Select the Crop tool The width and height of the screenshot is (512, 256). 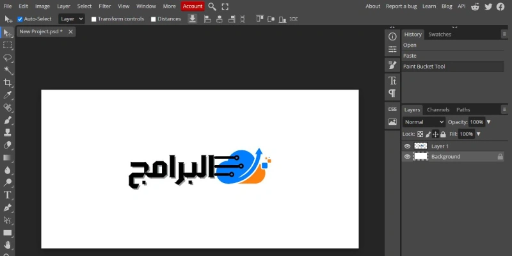click(x=8, y=83)
